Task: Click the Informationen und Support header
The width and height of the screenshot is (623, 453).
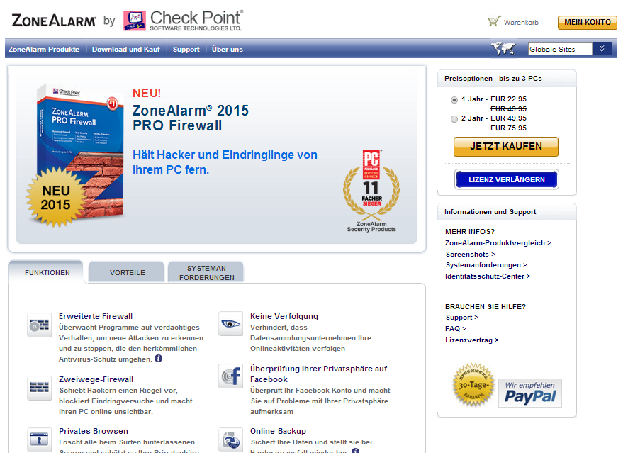Action: click(x=490, y=212)
